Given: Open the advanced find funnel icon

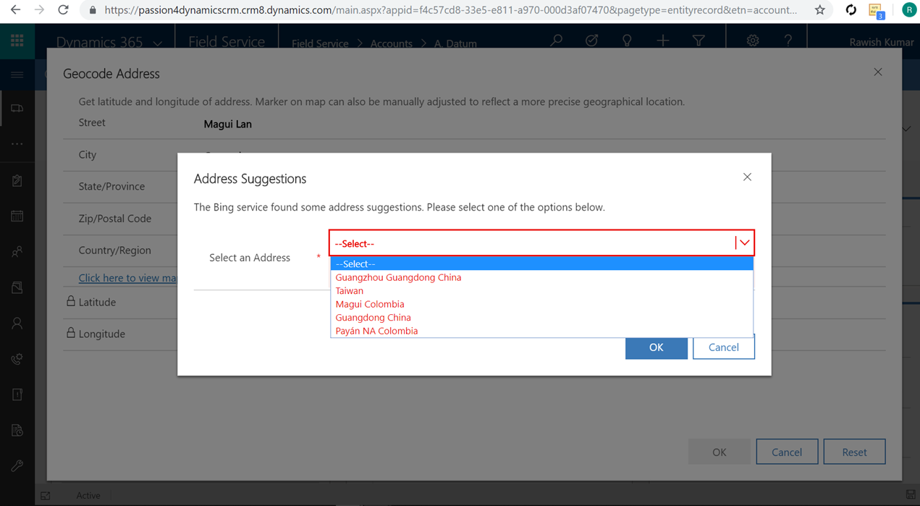Looking at the screenshot, I should click(x=699, y=41).
